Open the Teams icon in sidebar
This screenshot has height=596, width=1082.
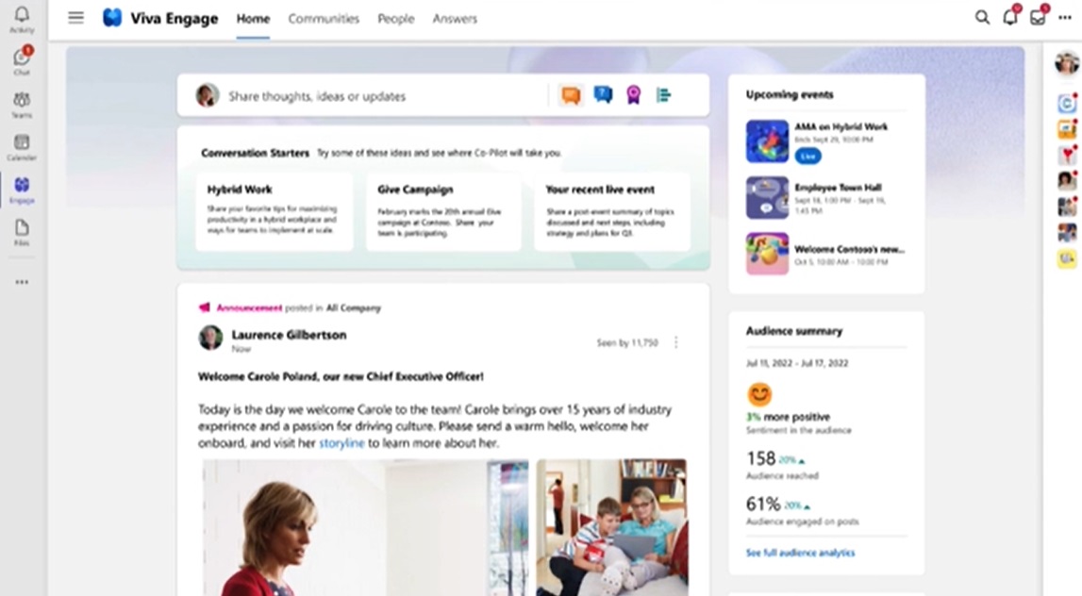click(x=22, y=104)
